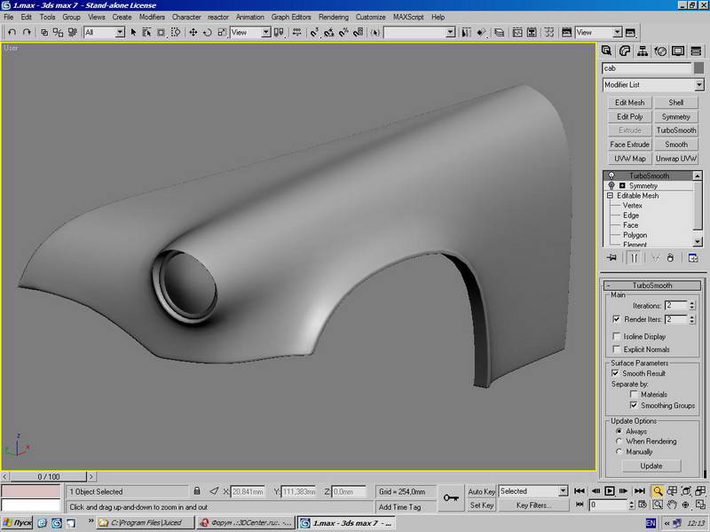
Task: Select the Move transform tool
Action: pyautogui.click(x=193, y=32)
